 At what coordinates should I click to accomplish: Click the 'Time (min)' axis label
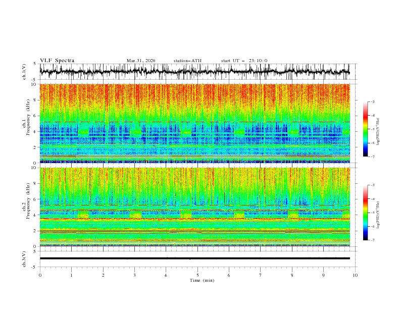coord(202,280)
